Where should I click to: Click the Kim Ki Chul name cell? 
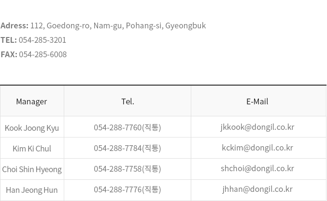point(32,149)
